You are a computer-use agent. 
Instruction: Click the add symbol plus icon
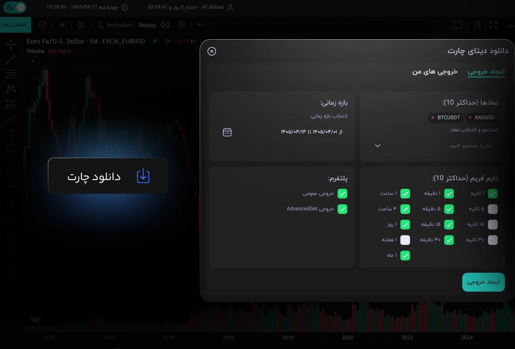pyautogui.click(x=42, y=25)
